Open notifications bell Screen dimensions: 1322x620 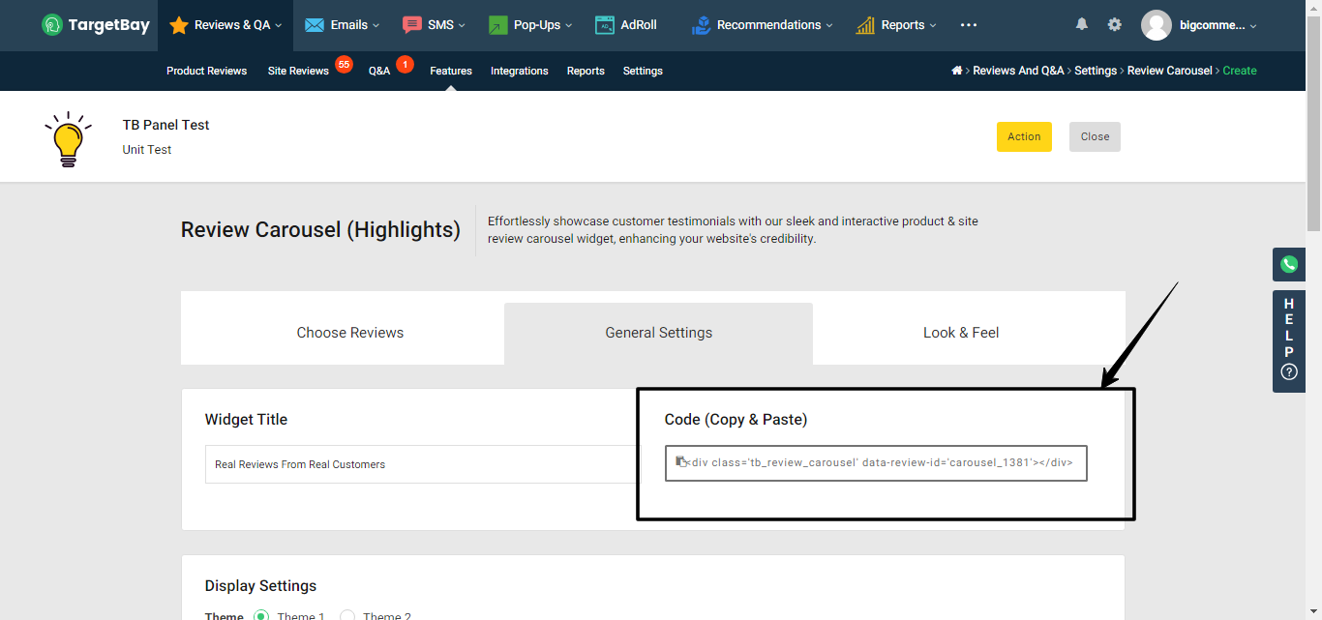1082,25
